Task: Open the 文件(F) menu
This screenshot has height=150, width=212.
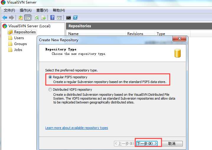Action: [x=9, y=10]
